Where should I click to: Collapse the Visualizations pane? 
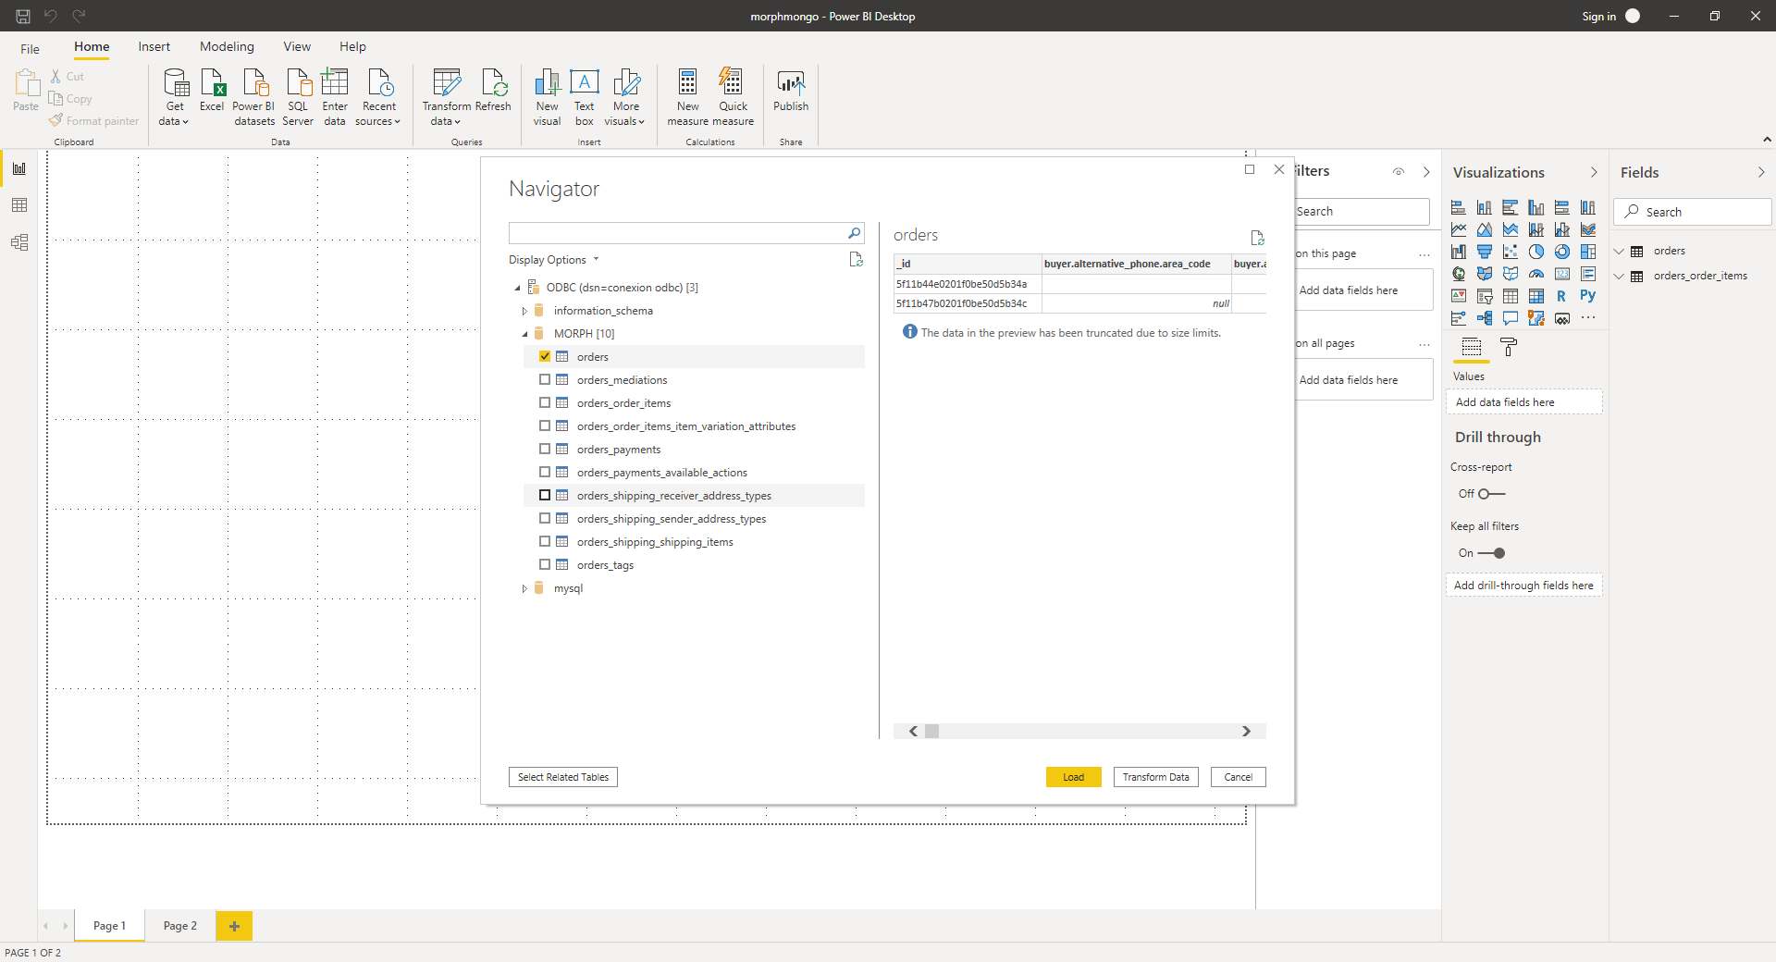click(1594, 172)
